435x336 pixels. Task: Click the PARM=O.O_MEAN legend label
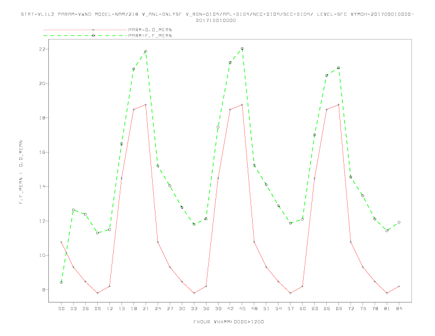[x=150, y=30]
